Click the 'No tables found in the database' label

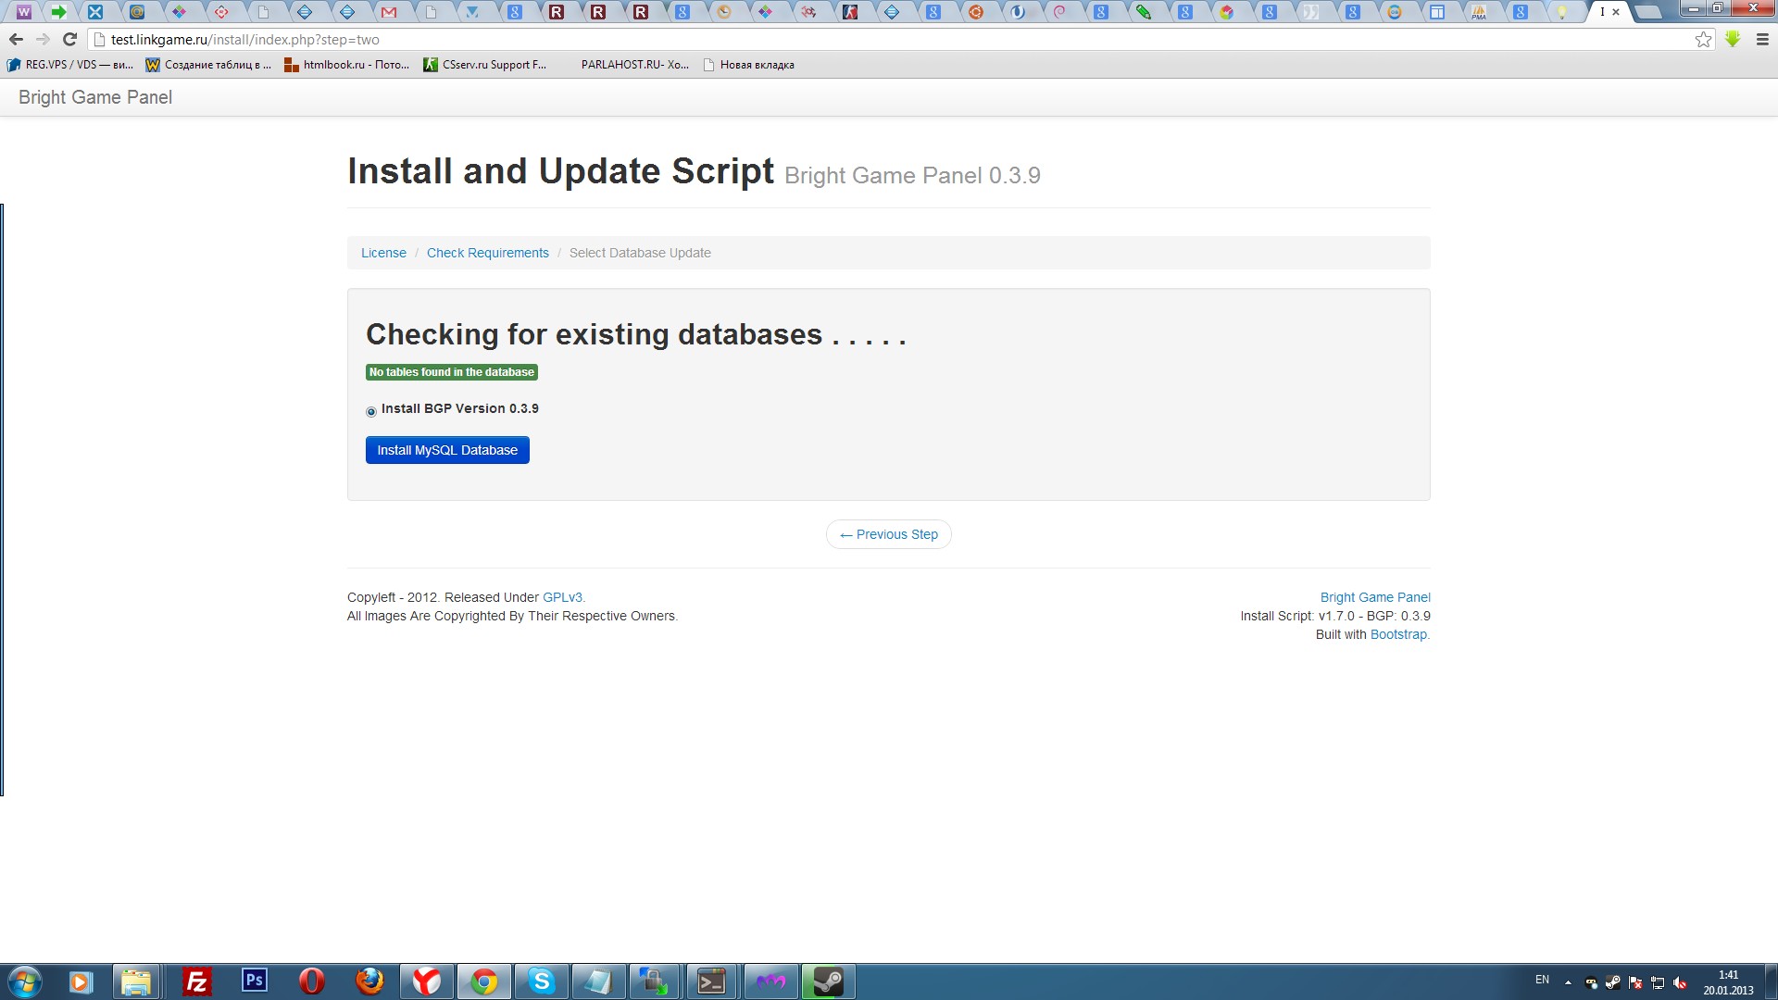[452, 372]
